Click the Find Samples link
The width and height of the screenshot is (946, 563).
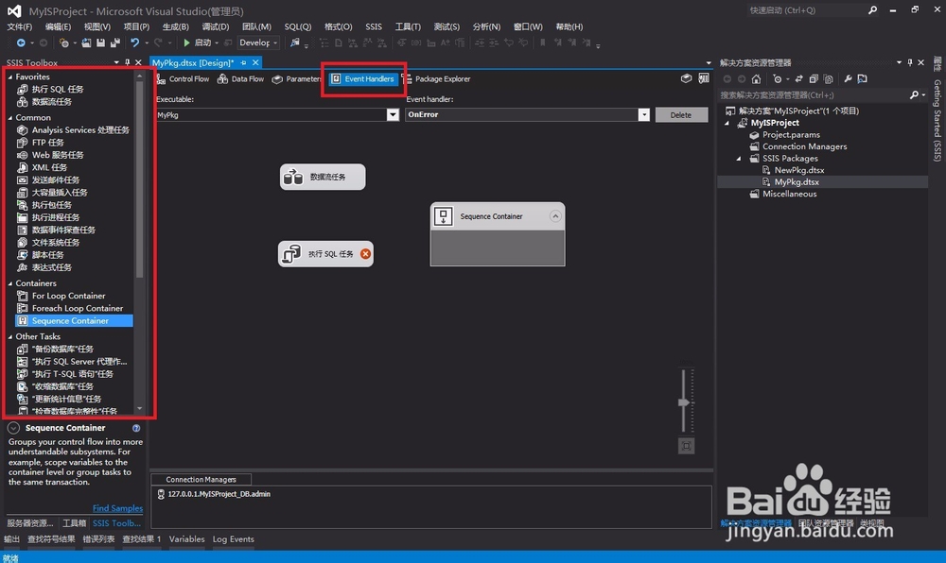click(117, 508)
